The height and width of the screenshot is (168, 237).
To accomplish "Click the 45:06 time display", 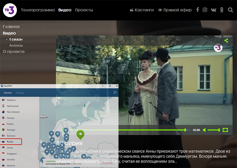I will pyautogui.click(x=196, y=130).
